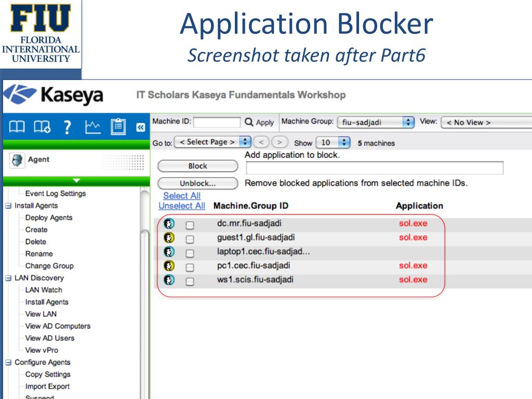The height and width of the screenshot is (399, 532).
Task: Collapse the navigation panel with double-arrow icon
Action: (x=140, y=127)
